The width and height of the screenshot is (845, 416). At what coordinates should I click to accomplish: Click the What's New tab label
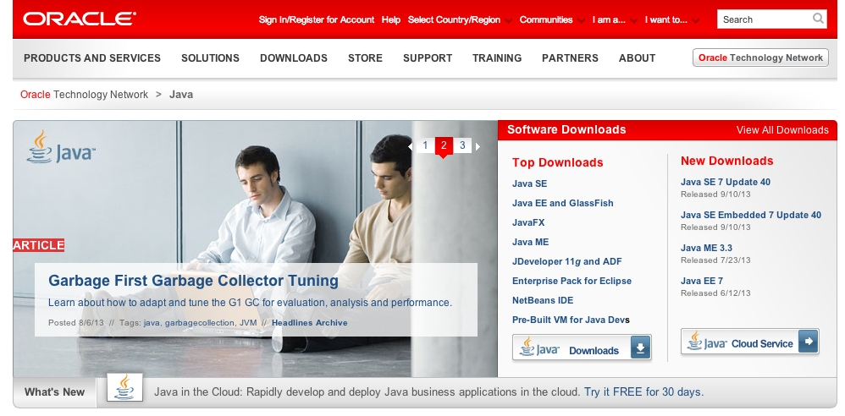[54, 391]
